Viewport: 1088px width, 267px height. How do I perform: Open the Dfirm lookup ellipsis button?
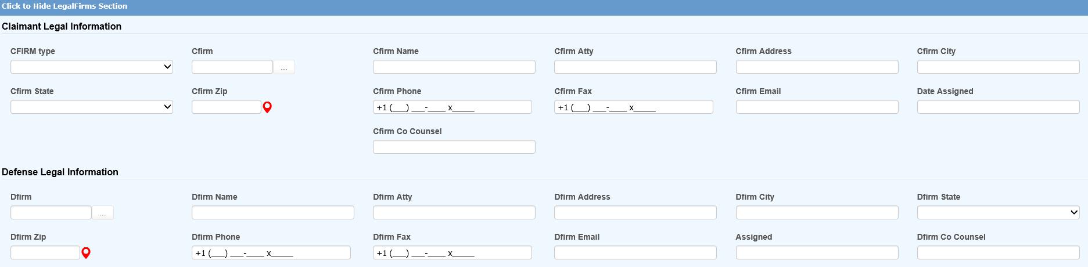(103, 213)
